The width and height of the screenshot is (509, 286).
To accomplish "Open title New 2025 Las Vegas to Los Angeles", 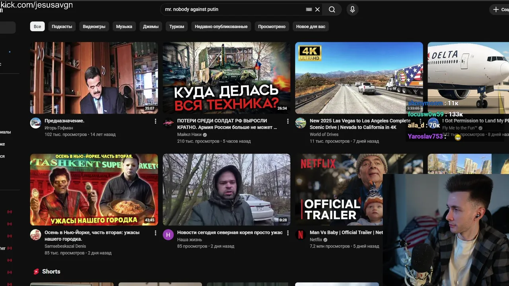I will (360, 124).
